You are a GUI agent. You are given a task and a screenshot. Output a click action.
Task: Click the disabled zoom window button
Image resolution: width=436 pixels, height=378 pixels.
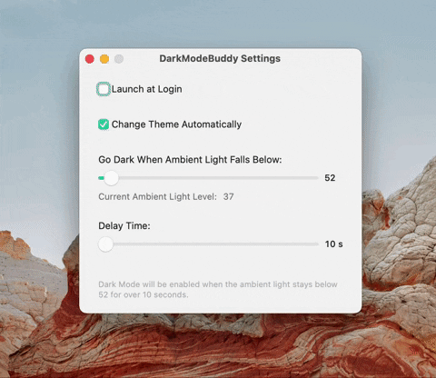[x=119, y=59]
